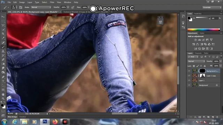
Task: Toggle Quick Mask mode in the toolbox
Action: 3,111
